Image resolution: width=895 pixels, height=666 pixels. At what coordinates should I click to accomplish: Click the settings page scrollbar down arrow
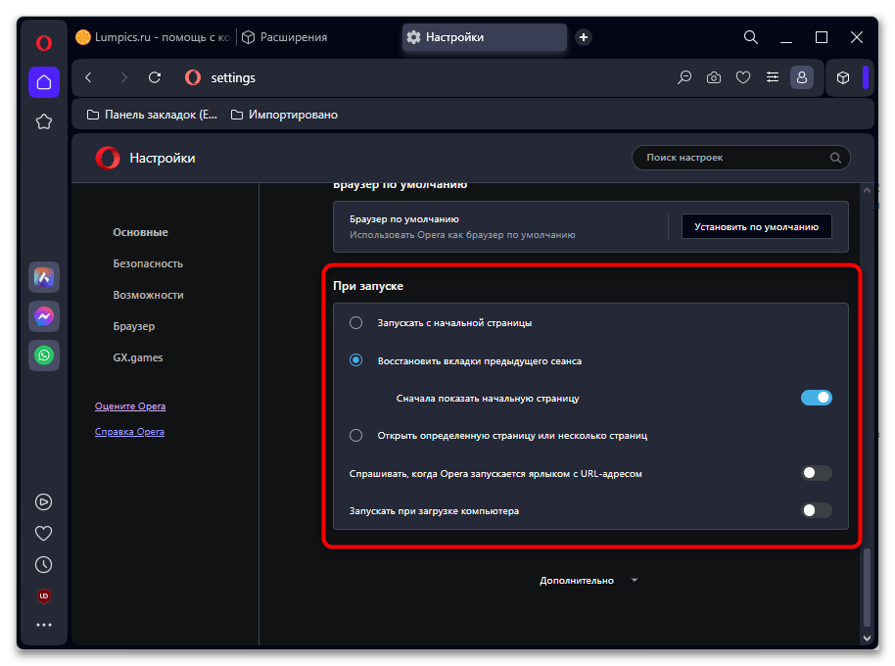pos(867,638)
